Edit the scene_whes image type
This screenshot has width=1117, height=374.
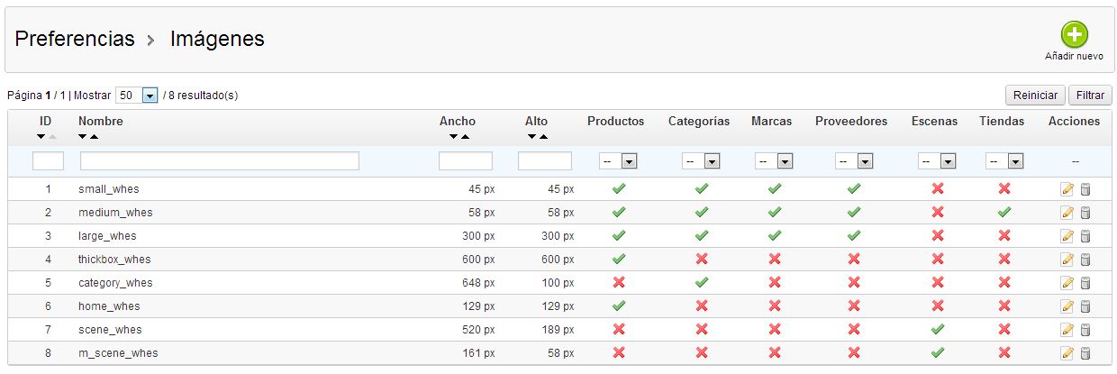click(x=1067, y=330)
